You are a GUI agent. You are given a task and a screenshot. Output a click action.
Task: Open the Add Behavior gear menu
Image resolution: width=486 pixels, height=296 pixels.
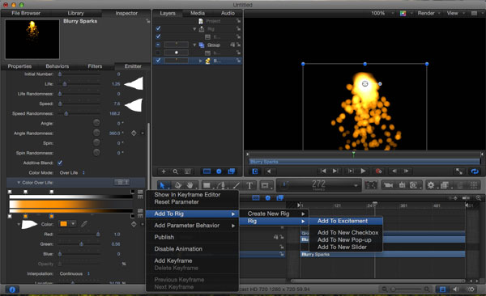pyautogui.click(x=431, y=185)
